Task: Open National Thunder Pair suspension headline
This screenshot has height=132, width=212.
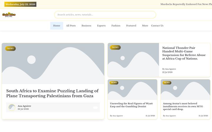Action: tap(184, 53)
